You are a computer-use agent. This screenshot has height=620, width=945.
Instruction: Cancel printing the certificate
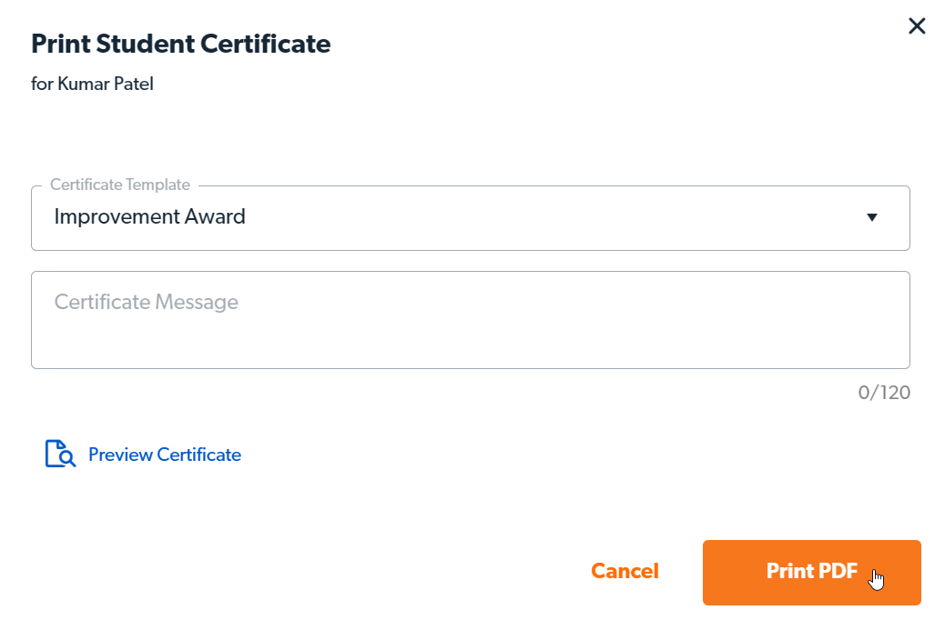(625, 572)
